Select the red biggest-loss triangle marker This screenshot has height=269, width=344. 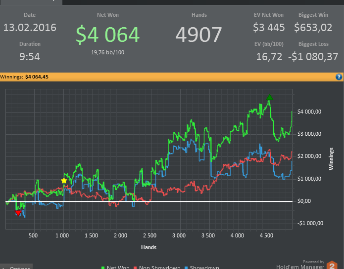(x=18, y=213)
